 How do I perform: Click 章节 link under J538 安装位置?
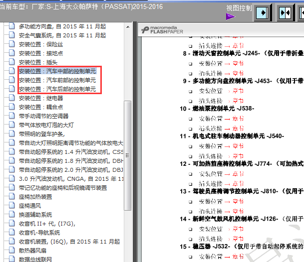tap(238, 119)
